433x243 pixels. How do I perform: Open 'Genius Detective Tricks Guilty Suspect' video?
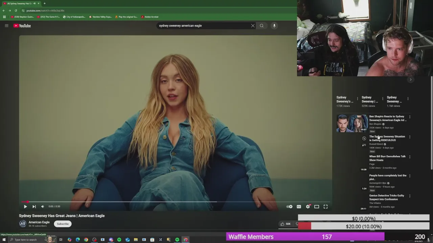387,197
